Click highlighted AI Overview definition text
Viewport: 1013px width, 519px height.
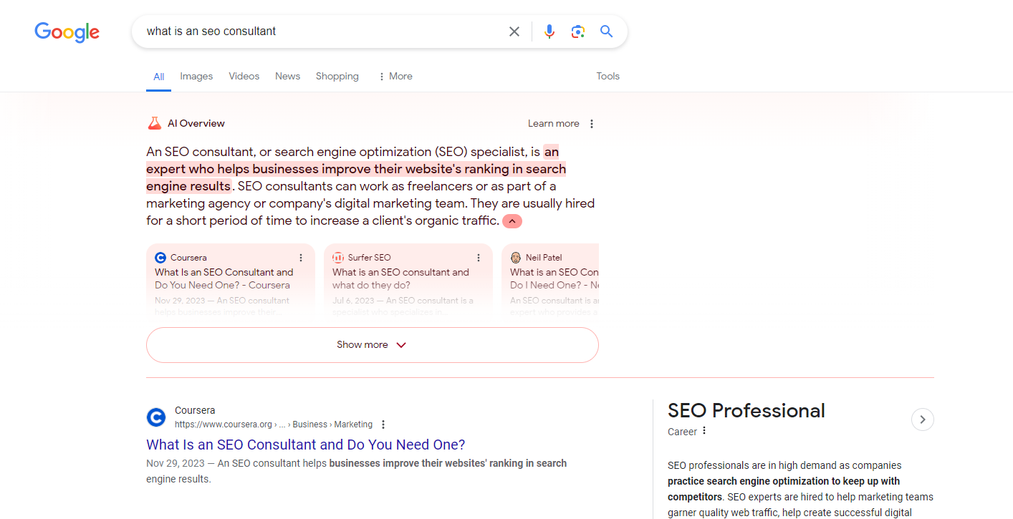(x=356, y=169)
